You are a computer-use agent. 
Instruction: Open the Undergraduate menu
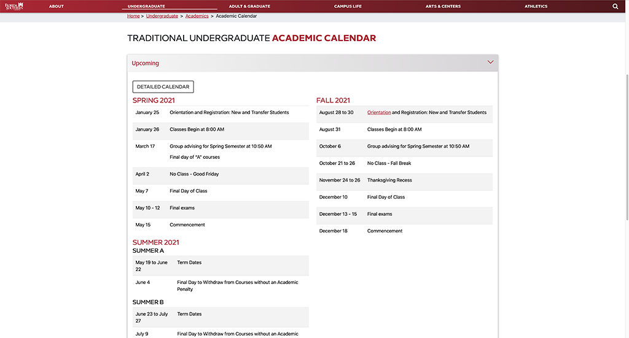[x=146, y=6]
